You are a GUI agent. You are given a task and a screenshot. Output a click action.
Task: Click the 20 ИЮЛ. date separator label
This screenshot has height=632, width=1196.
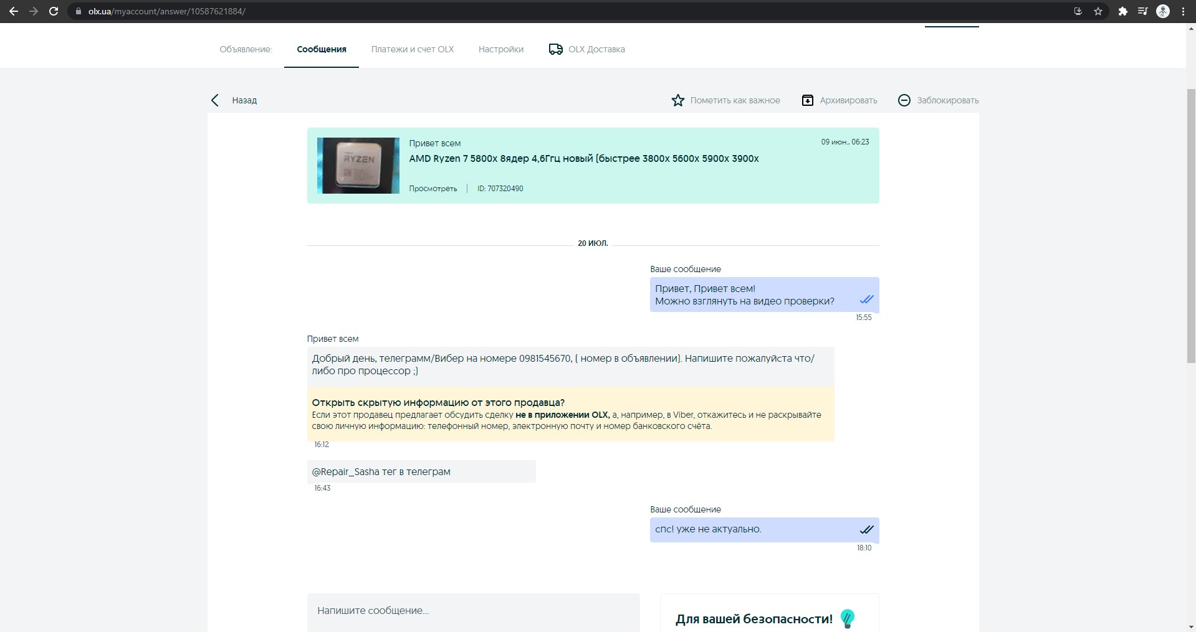(593, 243)
